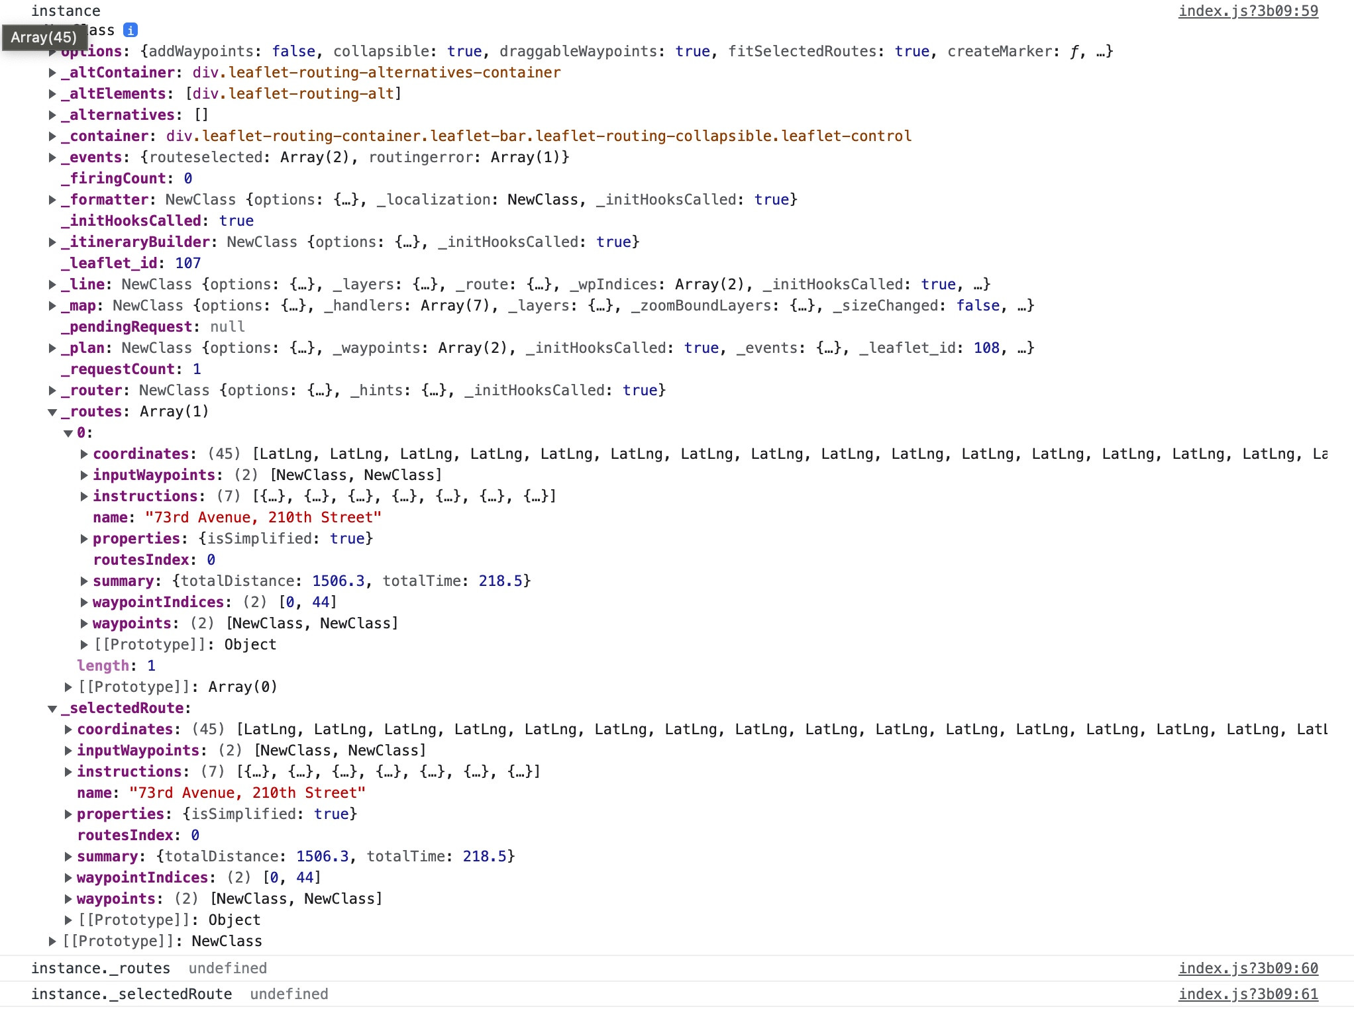Expand waypointIndices under _selectedRoute
The height and width of the screenshot is (1009, 1354).
[68, 877]
